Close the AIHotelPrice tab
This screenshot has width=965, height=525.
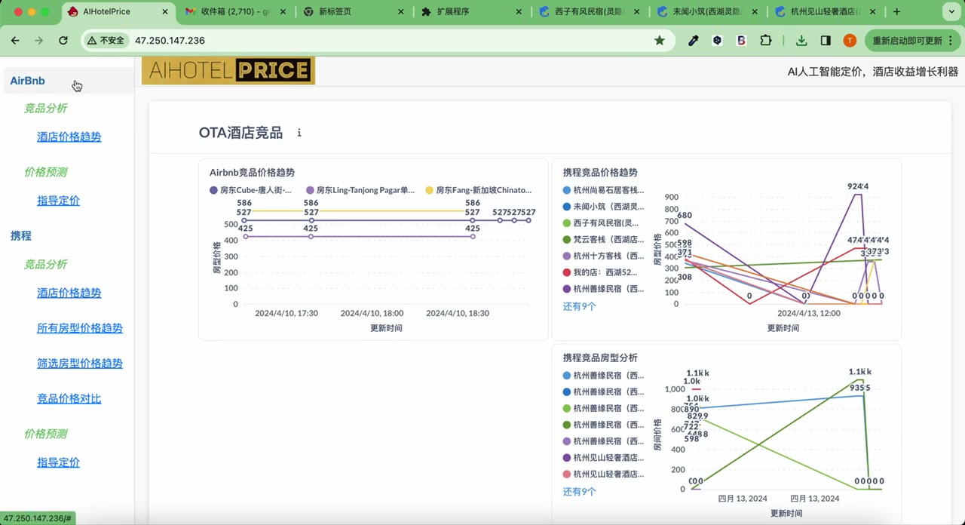165,12
